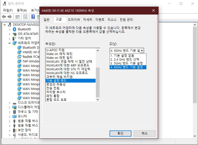The height and width of the screenshot is (145, 198).
Task: Click the 취소 button
Action: 144,133
